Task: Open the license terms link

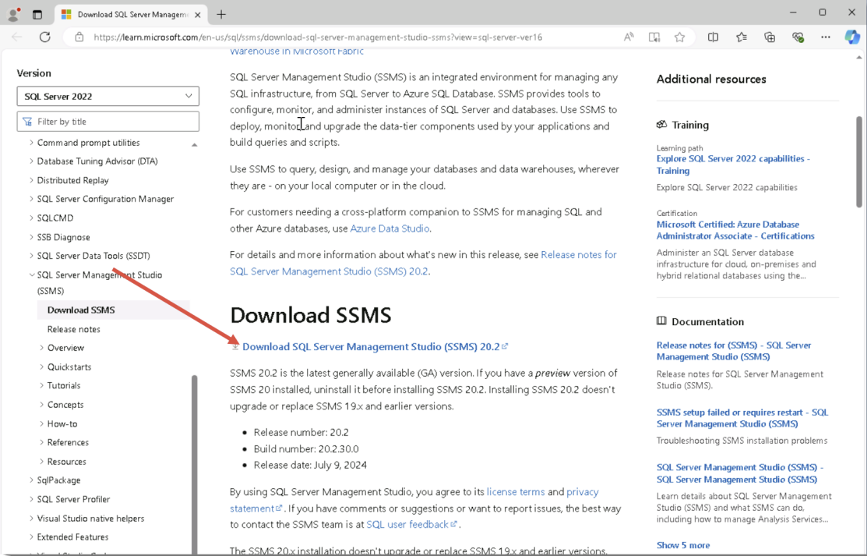Action: 516,492
